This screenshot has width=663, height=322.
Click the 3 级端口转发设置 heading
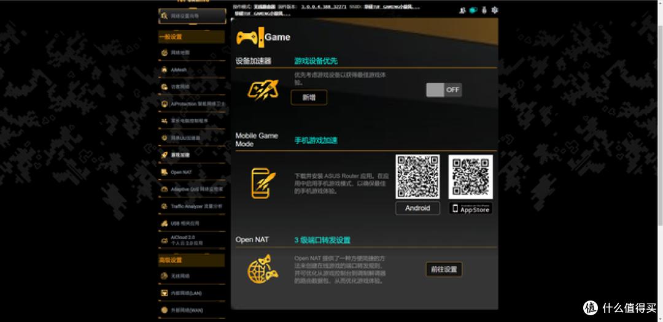[322, 240]
